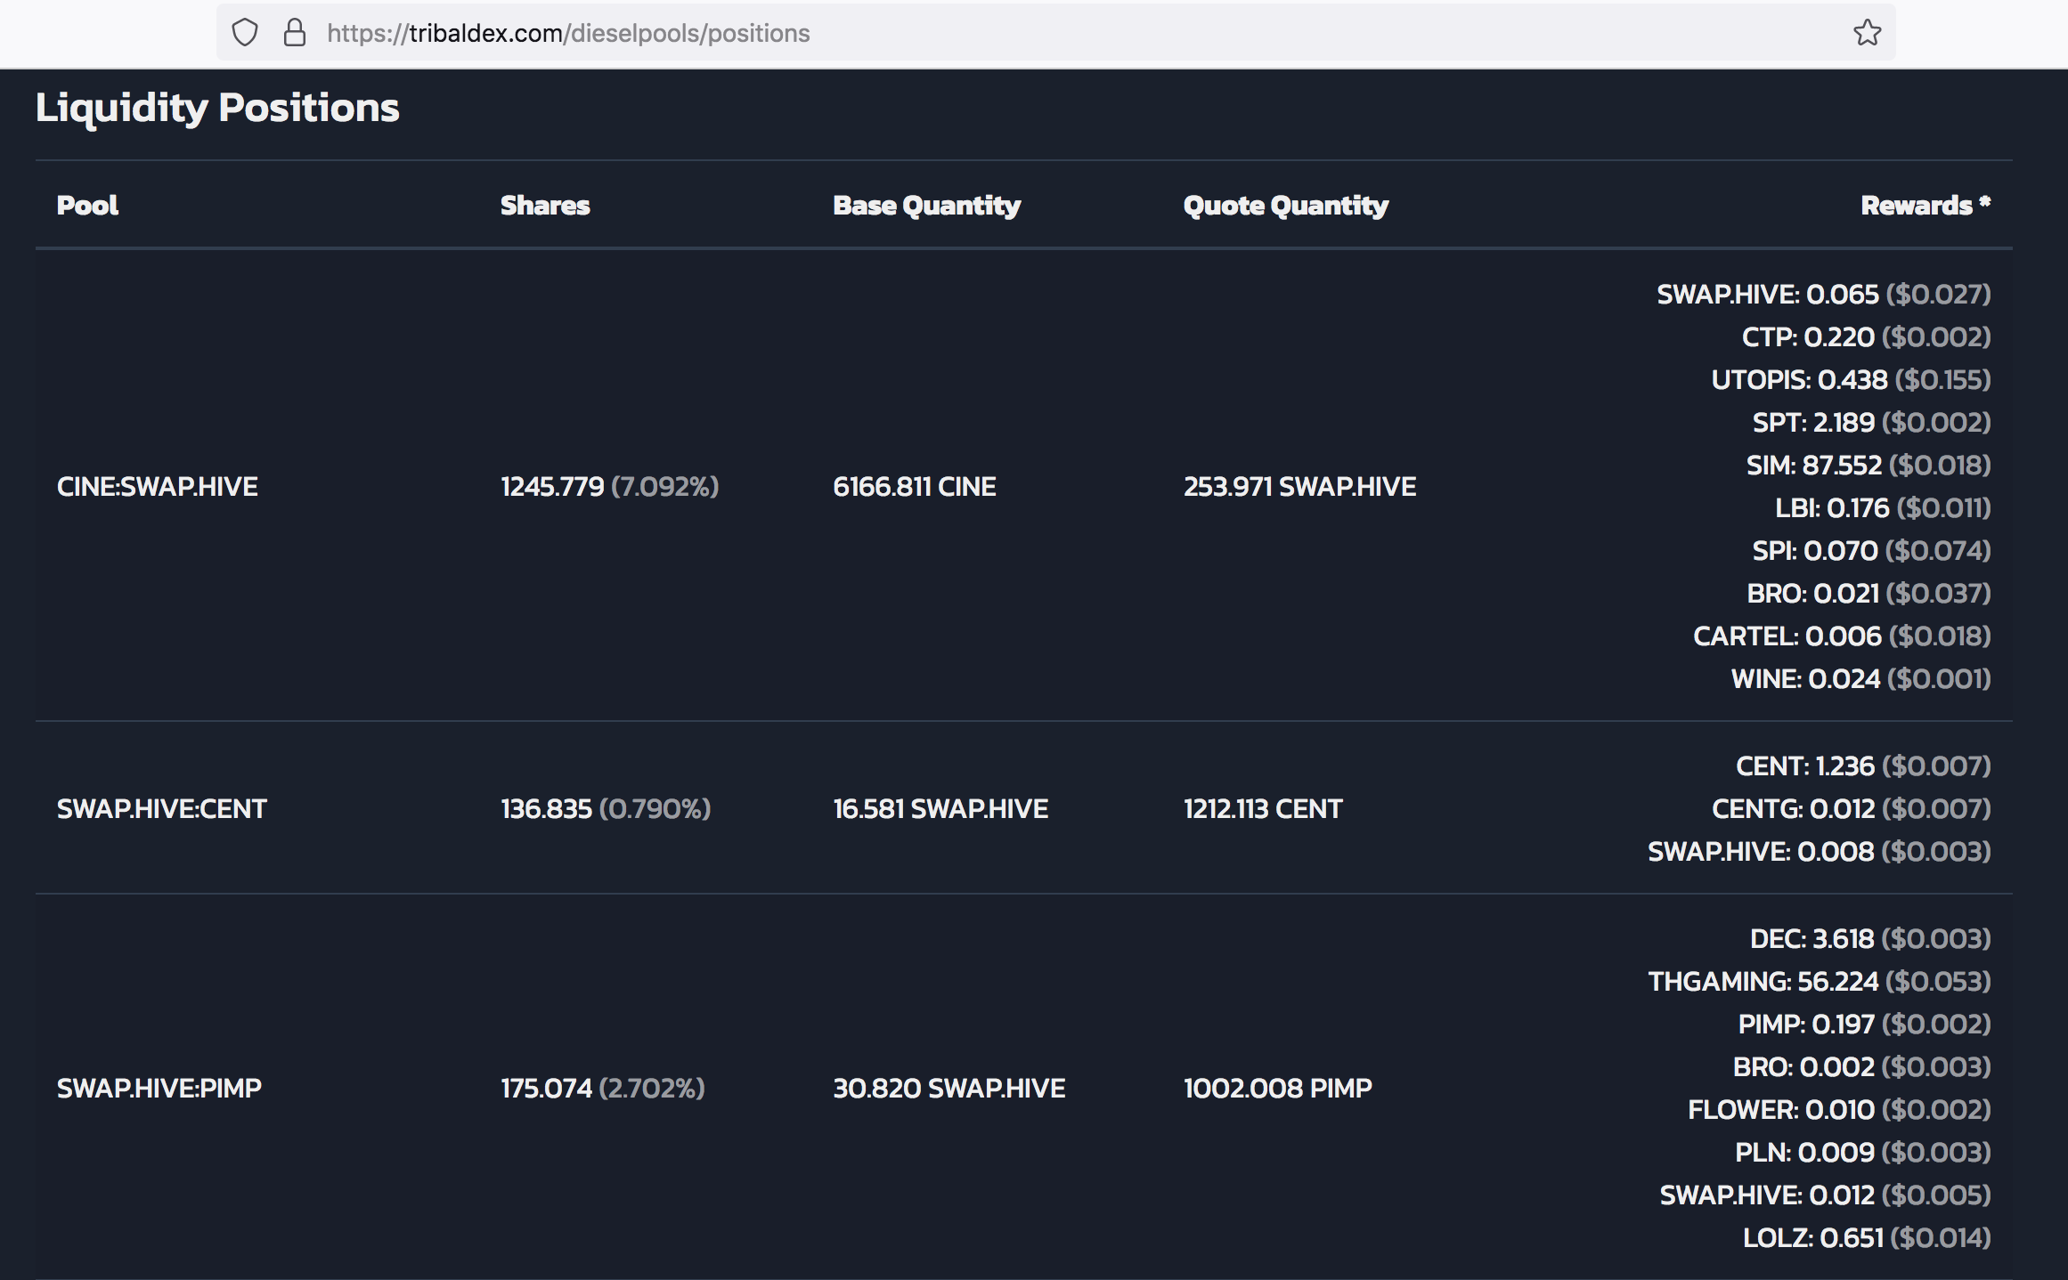The height and width of the screenshot is (1280, 2068).
Task: Click the Pool column header
Action: (x=87, y=206)
